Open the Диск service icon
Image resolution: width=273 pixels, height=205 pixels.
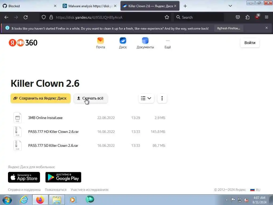(123, 43)
